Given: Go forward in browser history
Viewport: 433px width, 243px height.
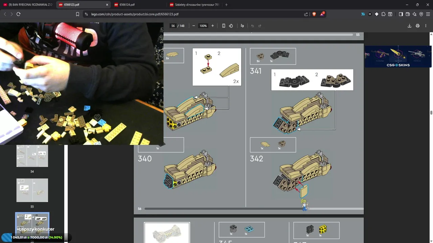Looking at the screenshot, I should point(12,14).
